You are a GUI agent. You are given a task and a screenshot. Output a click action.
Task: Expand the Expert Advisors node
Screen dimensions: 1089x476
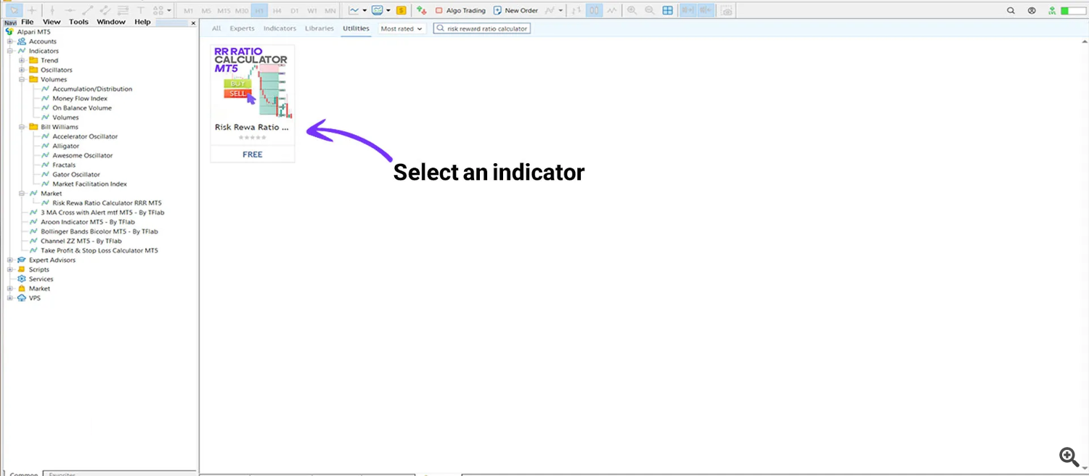(10, 260)
